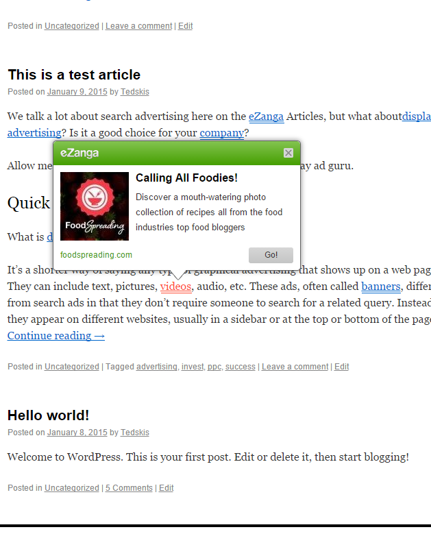Click Edit link under Hello world post
The height and width of the screenshot is (547, 431).
166,487
